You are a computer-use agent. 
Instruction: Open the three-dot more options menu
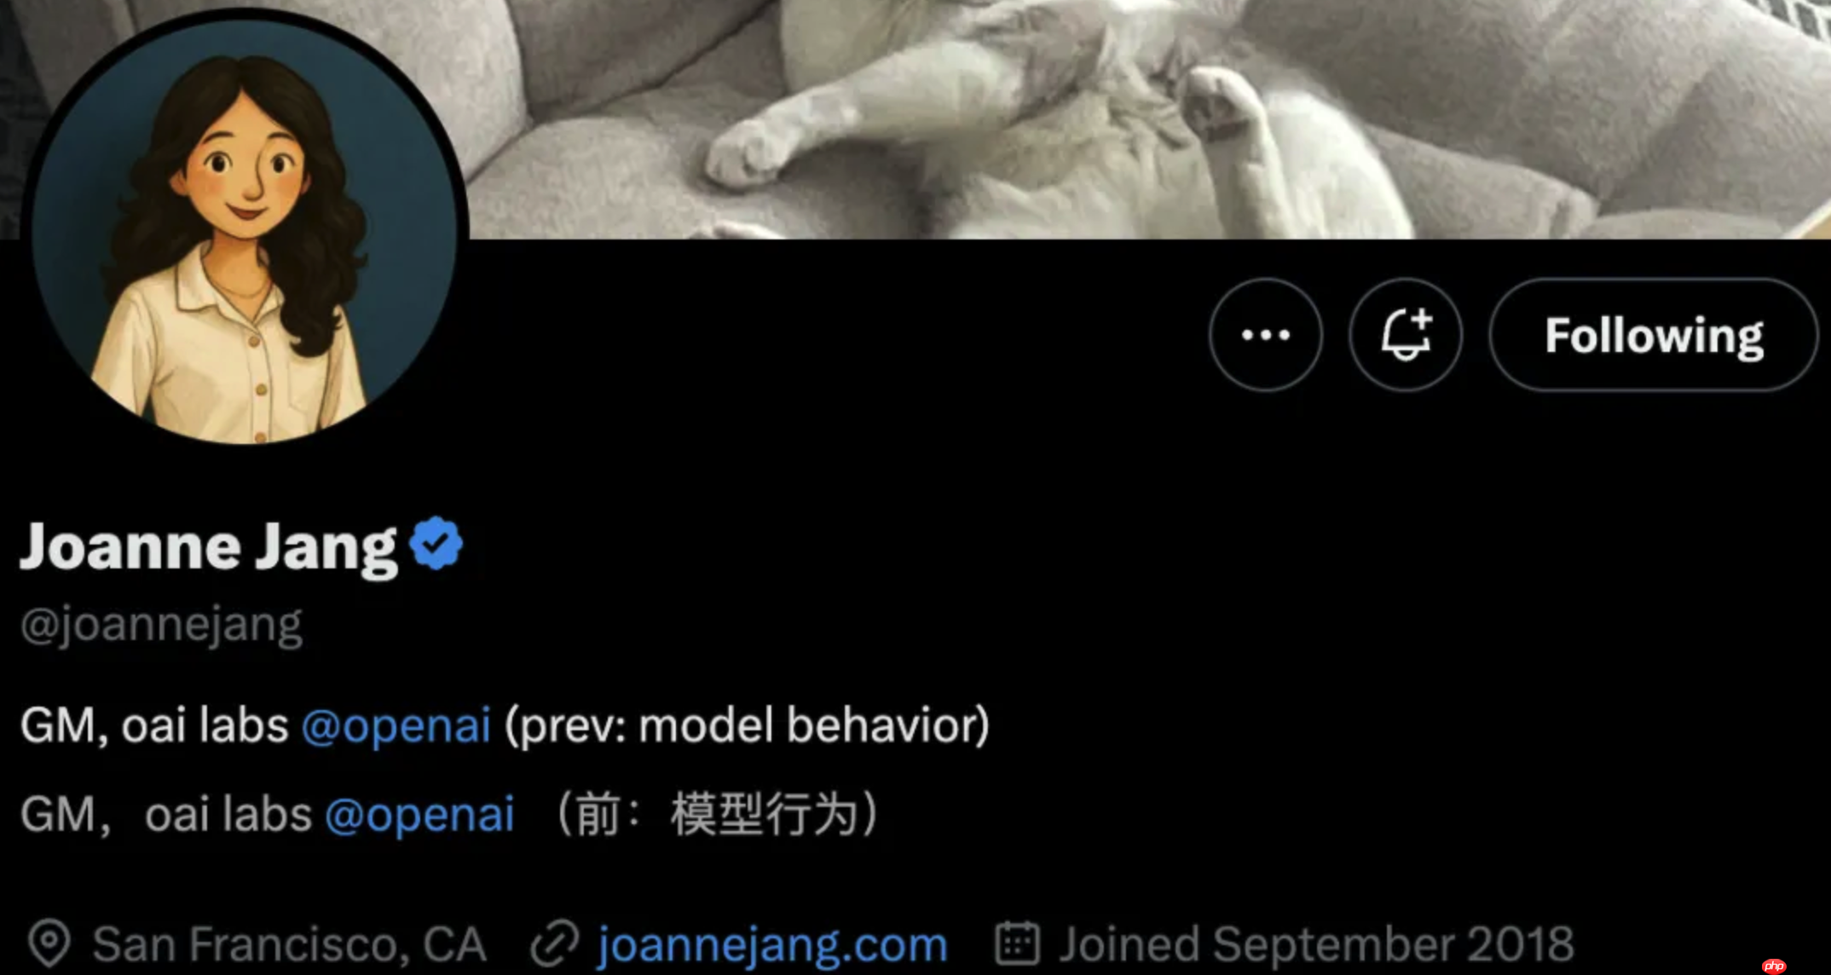(1266, 335)
